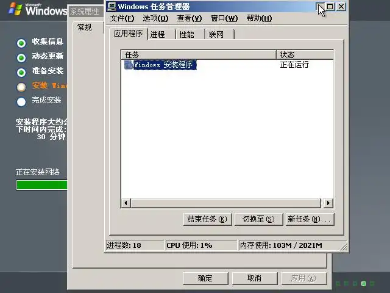Image resolution: width=390 pixels, height=293 pixels.
Task: Sort tasks by the 状态 column header
Action: click(x=305, y=54)
